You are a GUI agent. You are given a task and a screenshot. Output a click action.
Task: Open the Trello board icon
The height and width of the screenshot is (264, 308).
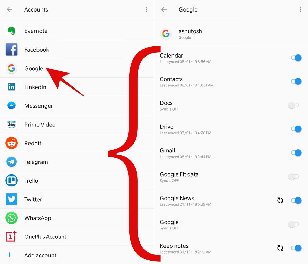(x=12, y=180)
